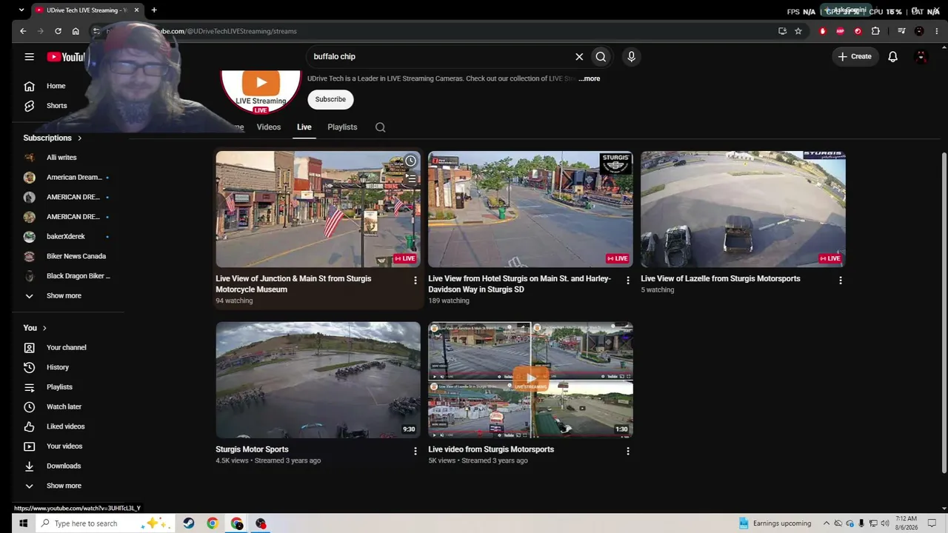
Task: Subscribe to the UDrive Tech channel
Action: pos(330,99)
